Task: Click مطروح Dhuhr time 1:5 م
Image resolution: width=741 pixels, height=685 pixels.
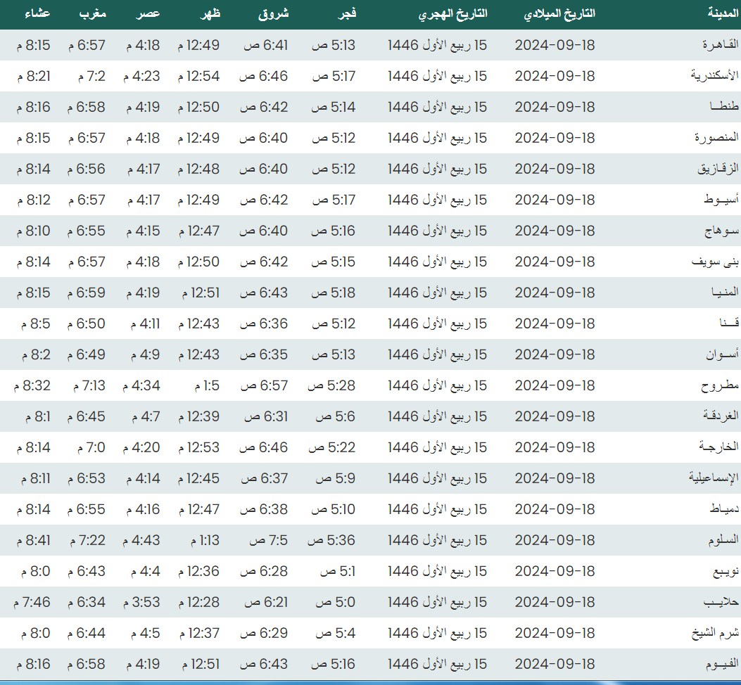Action: 205,385
